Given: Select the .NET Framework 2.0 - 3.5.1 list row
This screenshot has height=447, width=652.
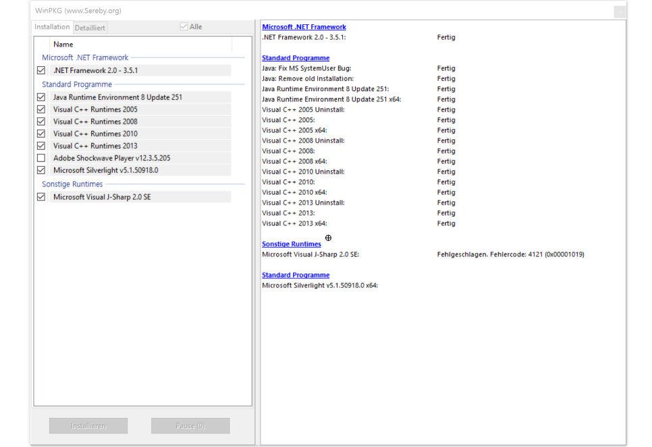Looking at the screenshot, I should [140, 70].
